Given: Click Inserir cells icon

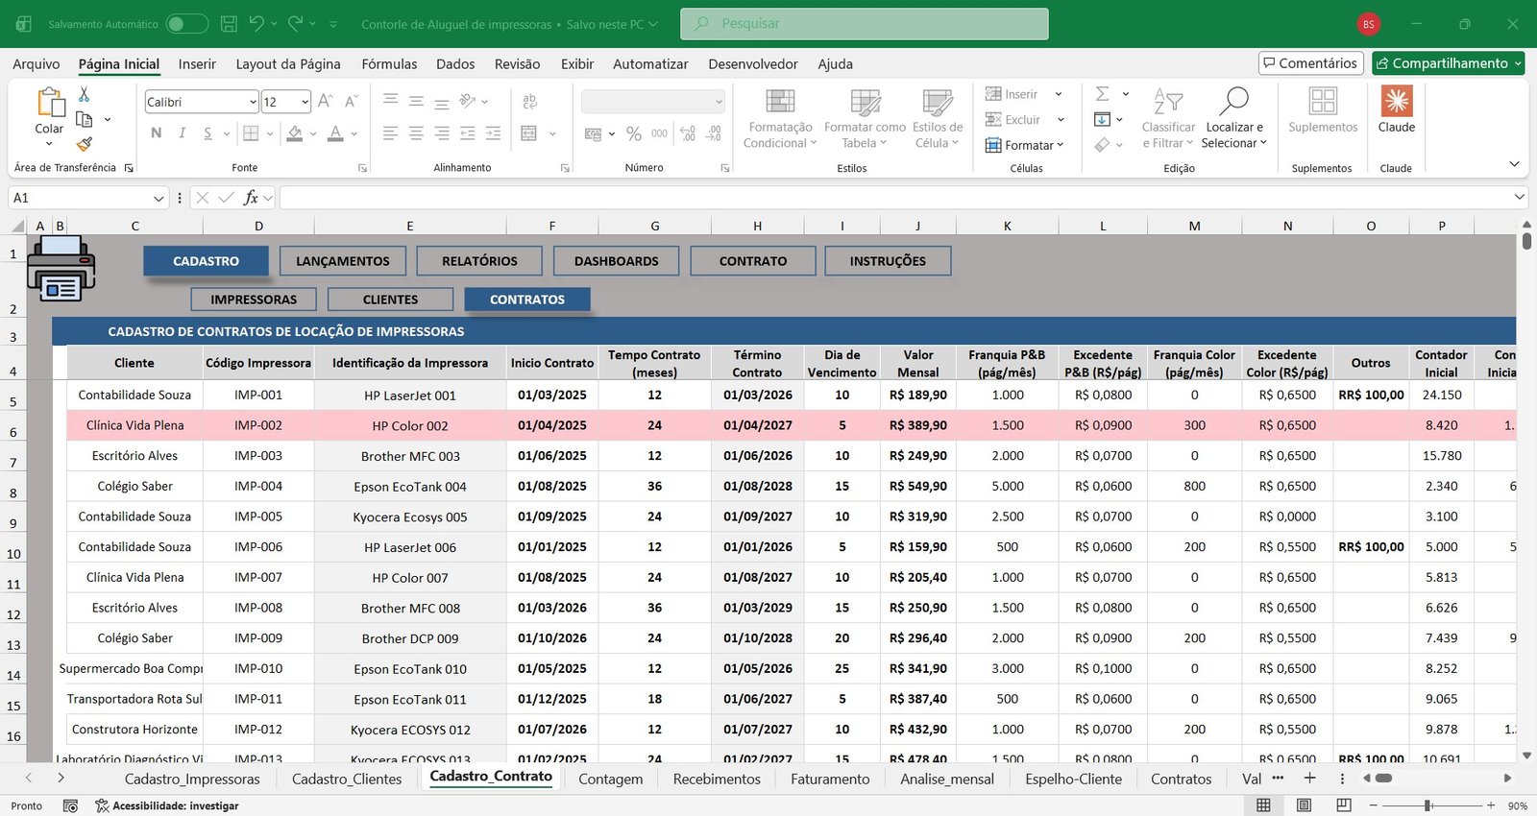Looking at the screenshot, I should 993,94.
